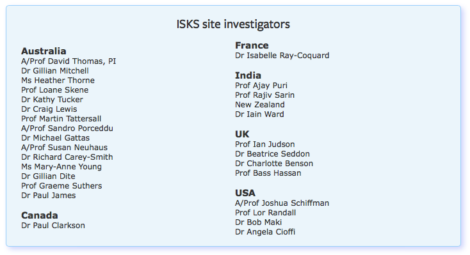This screenshot has height=255, width=470.
Task: Select Dr Angela Cioffi's name
Action: point(265,232)
